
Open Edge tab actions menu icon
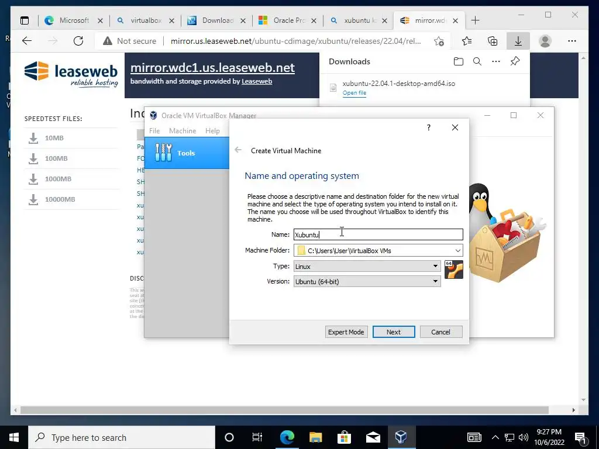point(25,20)
